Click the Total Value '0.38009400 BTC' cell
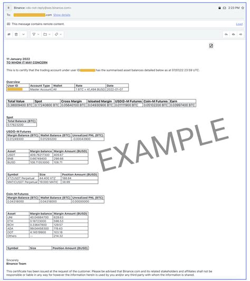Image resolution: width=250 pixels, height=281 pixels. pos(20,105)
